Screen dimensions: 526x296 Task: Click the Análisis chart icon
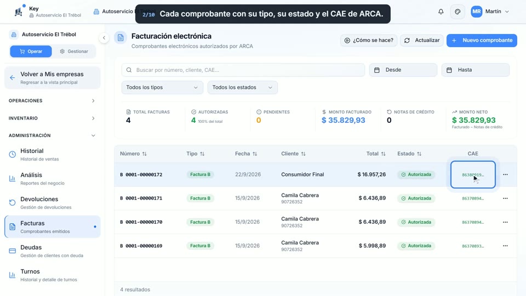13,179
